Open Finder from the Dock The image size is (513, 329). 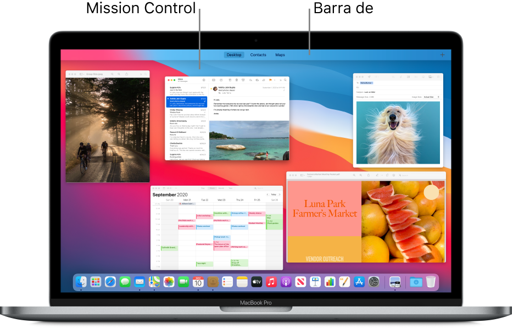click(81, 282)
